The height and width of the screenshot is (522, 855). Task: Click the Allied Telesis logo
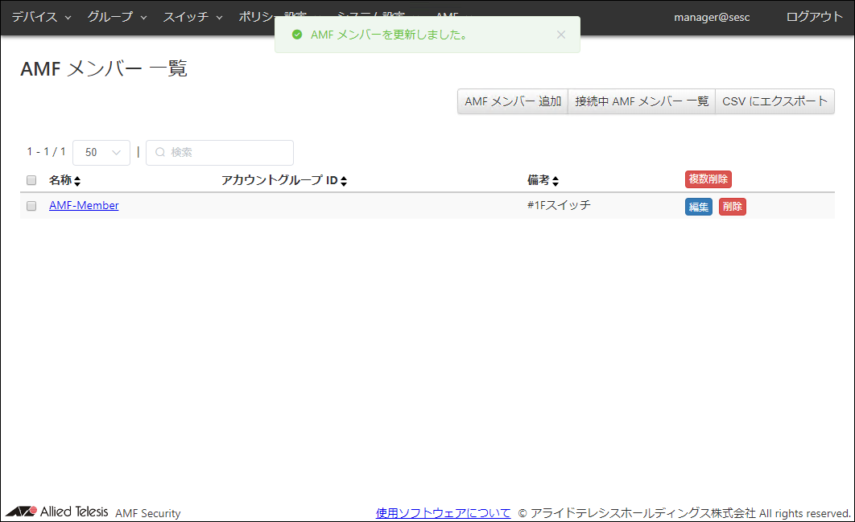[x=57, y=512]
